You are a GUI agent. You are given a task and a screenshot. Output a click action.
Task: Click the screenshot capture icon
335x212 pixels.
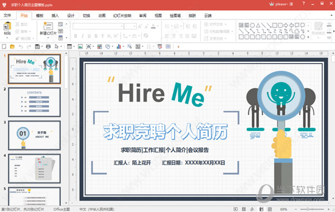pyautogui.click(x=88, y=46)
